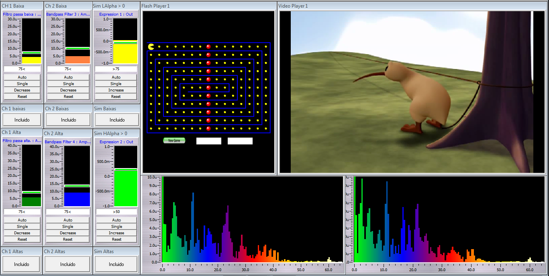Start a New Game in Flash Player
The width and height of the screenshot is (549, 276).
pyautogui.click(x=174, y=140)
